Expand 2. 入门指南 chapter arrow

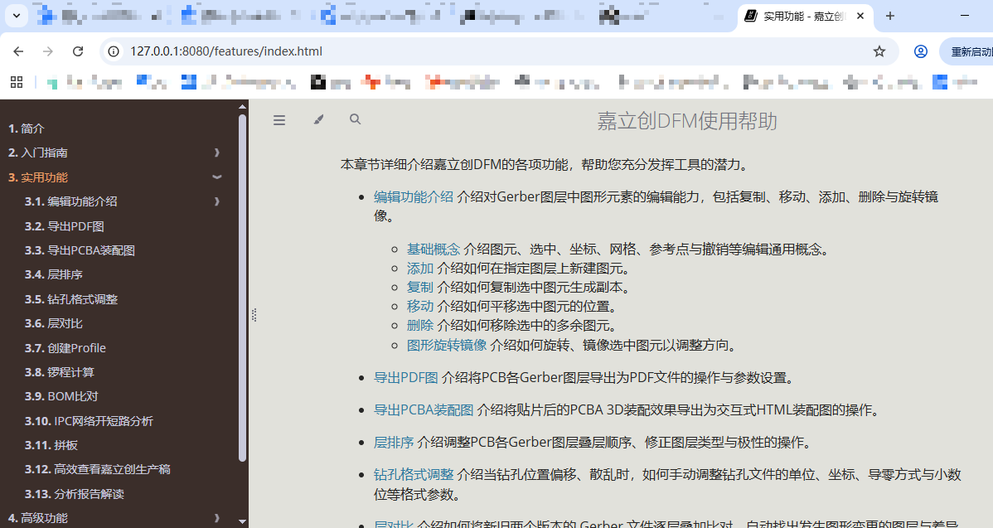tap(217, 153)
